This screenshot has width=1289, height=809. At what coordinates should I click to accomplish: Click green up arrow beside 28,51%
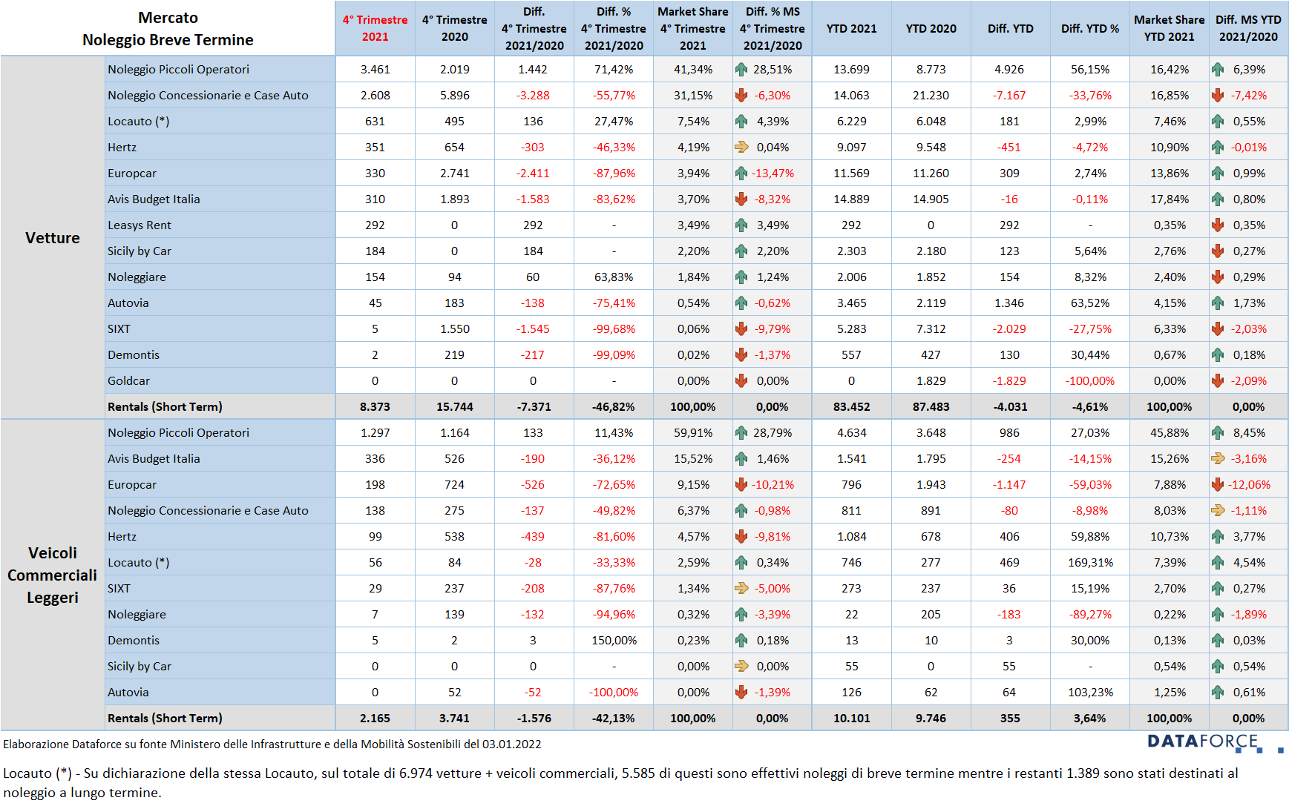click(741, 70)
